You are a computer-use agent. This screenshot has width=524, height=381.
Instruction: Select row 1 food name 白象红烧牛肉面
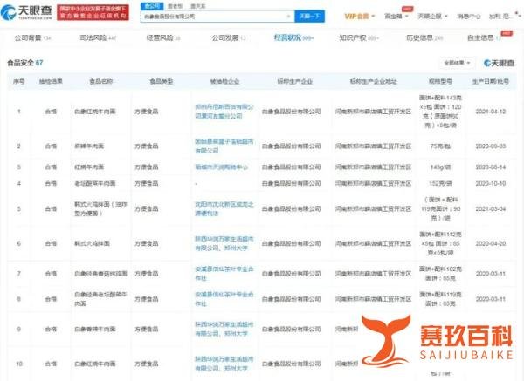95,112
